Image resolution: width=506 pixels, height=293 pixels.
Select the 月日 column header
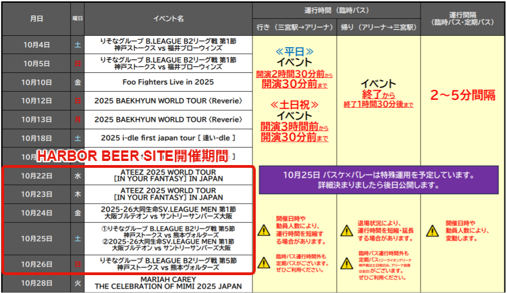[x=37, y=18]
